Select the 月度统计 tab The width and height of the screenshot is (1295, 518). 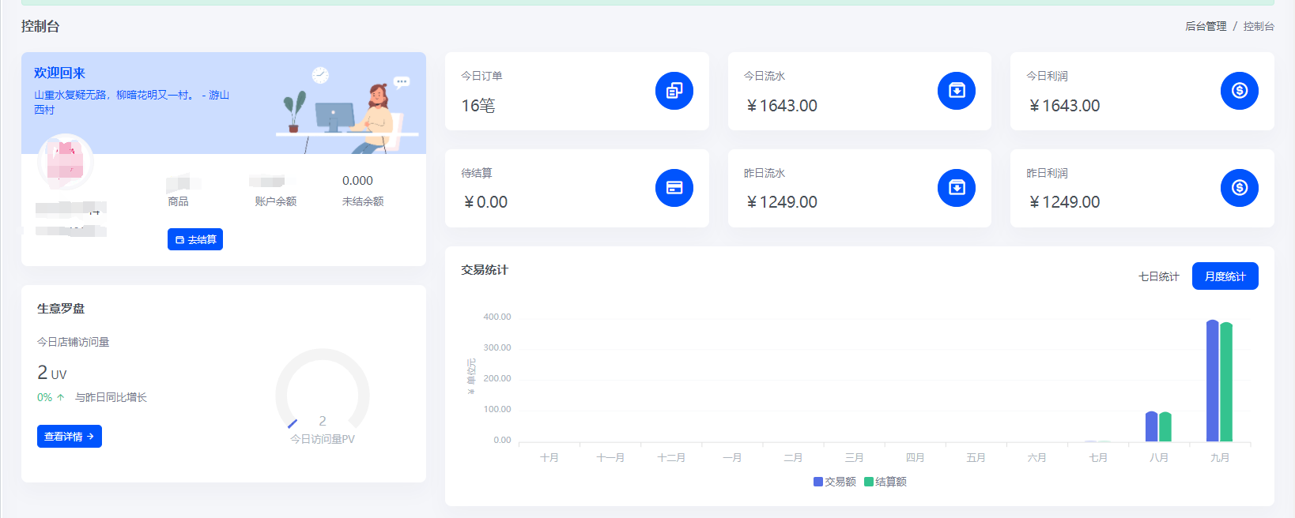(x=1225, y=276)
